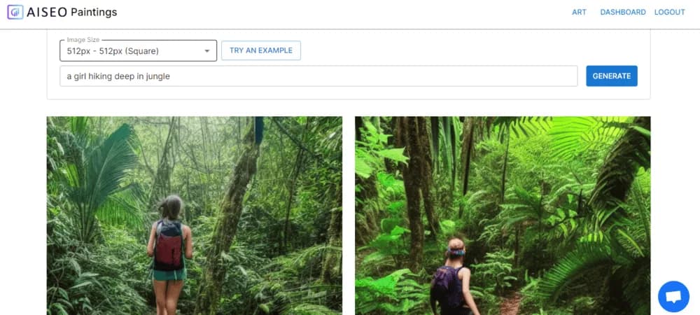Open the DASHBOARD page

pos(623,13)
